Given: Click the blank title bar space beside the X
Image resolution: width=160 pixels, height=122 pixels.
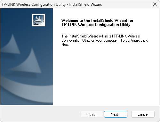Looking at the screenshot, I should 127,4.
